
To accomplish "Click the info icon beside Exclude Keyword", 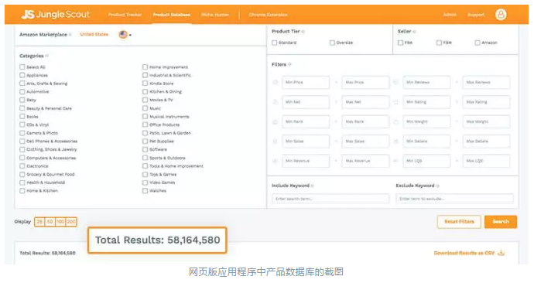I will (x=438, y=186).
